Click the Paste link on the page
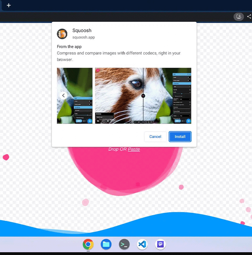252x255 pixels. pos(134,149)
